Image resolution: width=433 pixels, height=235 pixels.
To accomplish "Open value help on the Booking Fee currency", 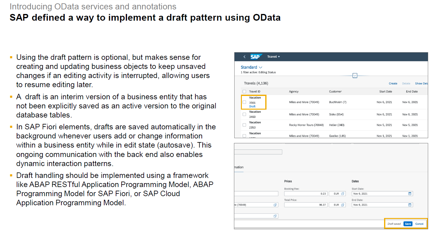I will click(x=342, y=194).
